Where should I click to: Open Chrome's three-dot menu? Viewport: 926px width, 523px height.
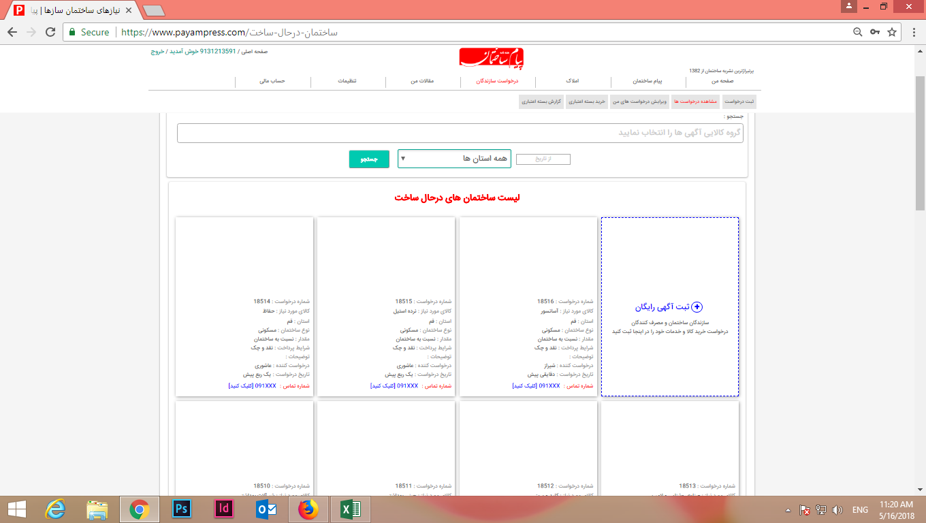coord(912,32)
